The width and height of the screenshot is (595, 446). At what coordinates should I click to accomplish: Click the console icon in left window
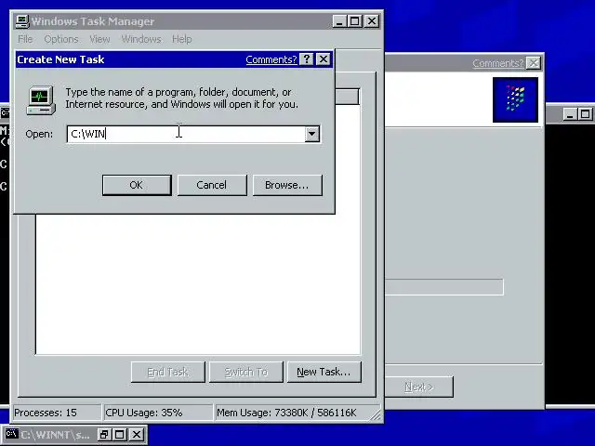point(5,112)
